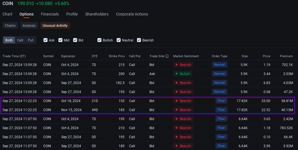
Task: Click the green Bullish sentiment badge
Action: [x=183, y=74]
